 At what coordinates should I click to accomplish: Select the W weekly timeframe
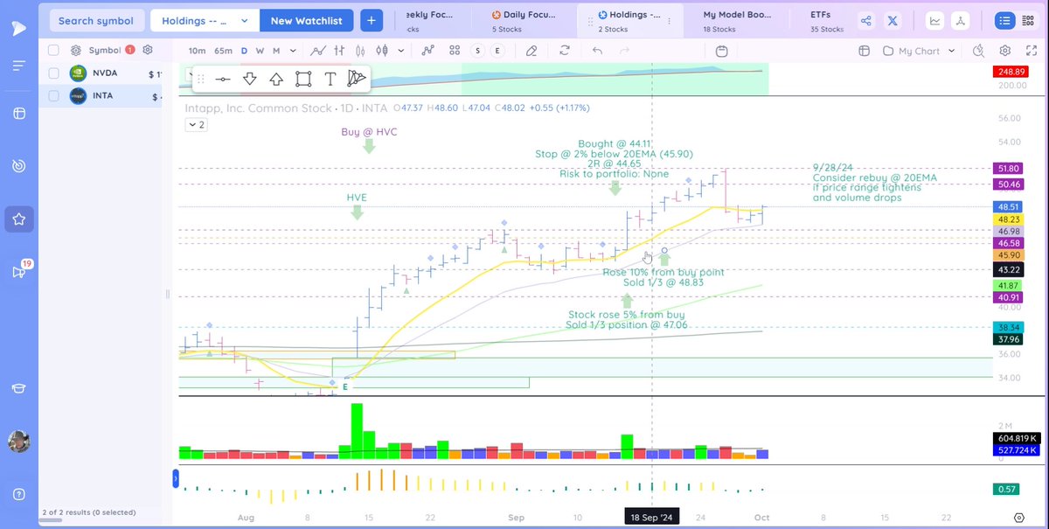(x=259, y=50)
